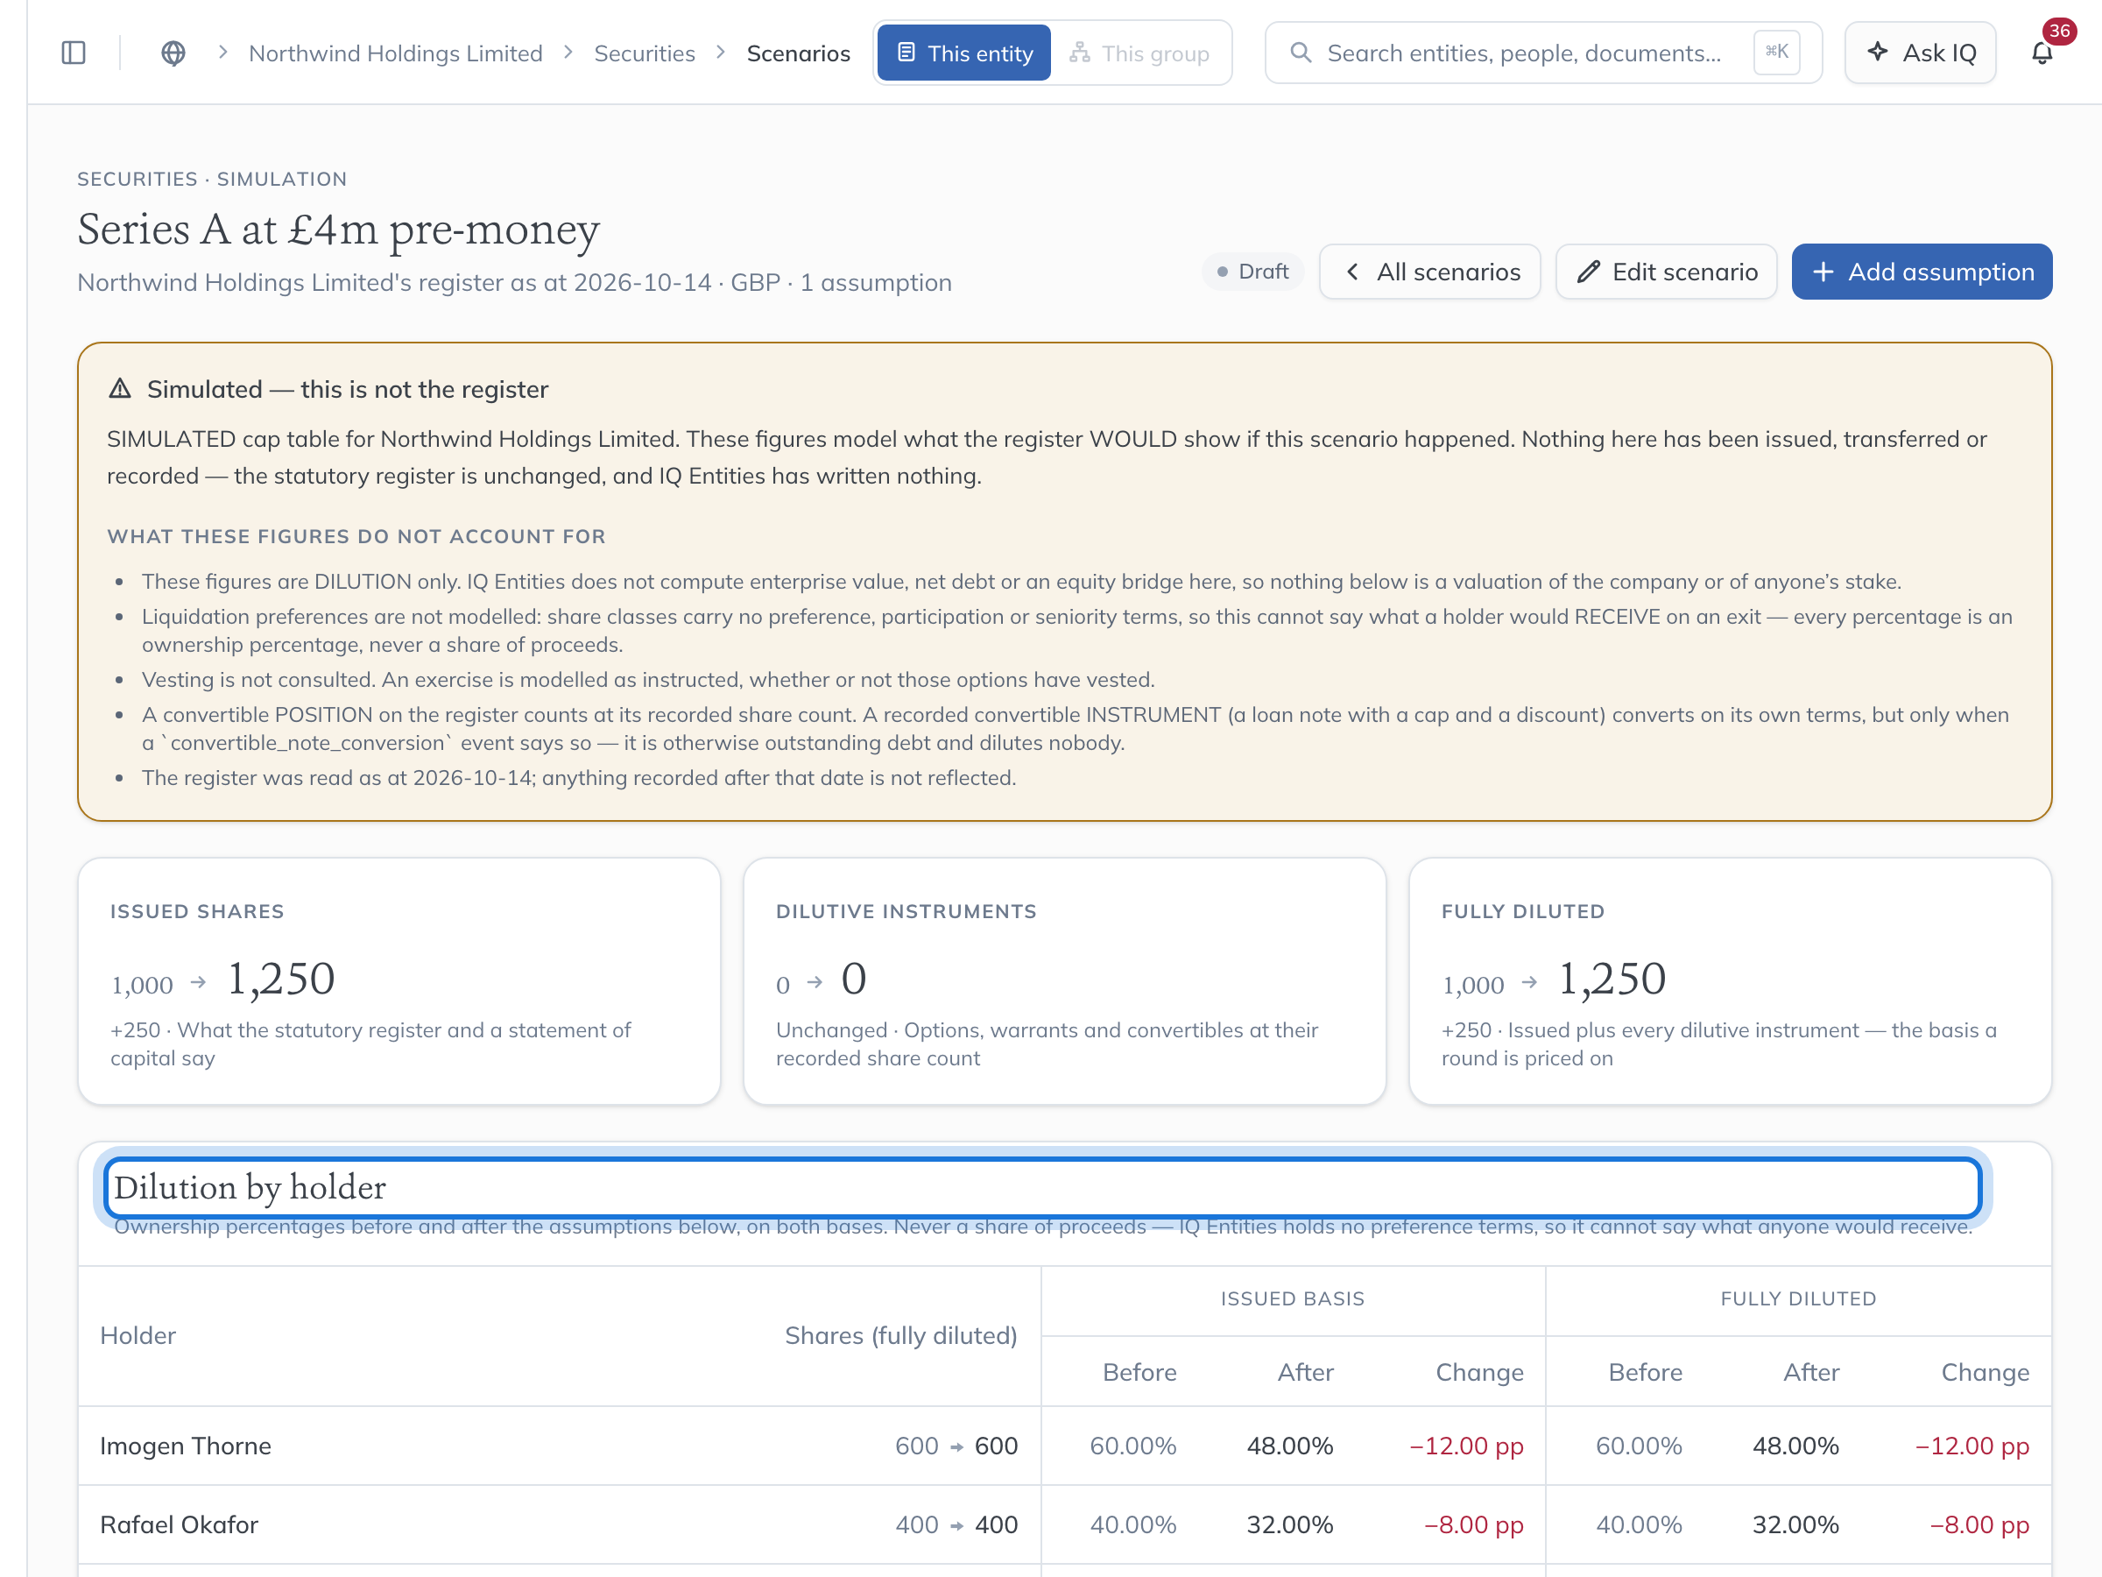Click the 1,250 issued shares figure
The width and height of the screenshot is (2102, 1577).
[x=280, y=978]
